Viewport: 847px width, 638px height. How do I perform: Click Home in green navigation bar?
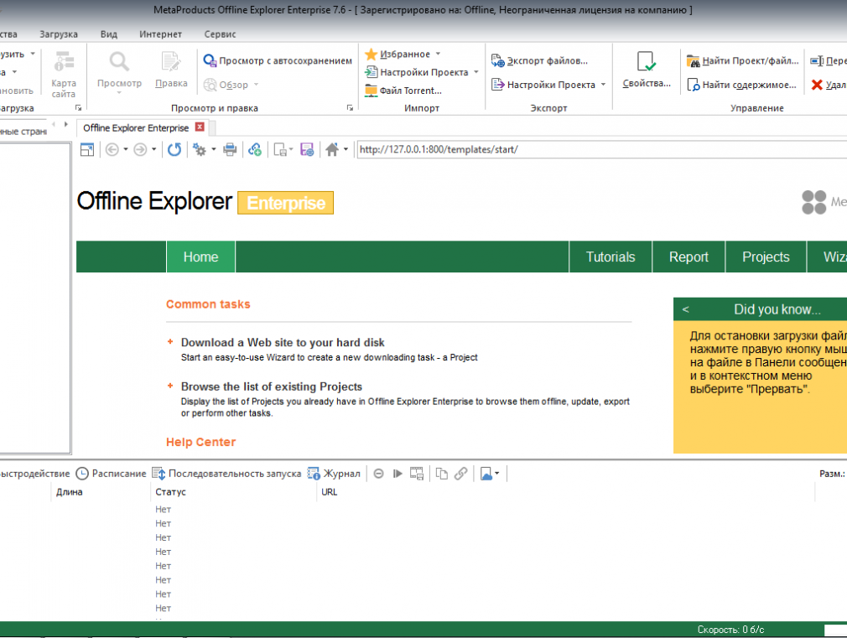[200, 257]
